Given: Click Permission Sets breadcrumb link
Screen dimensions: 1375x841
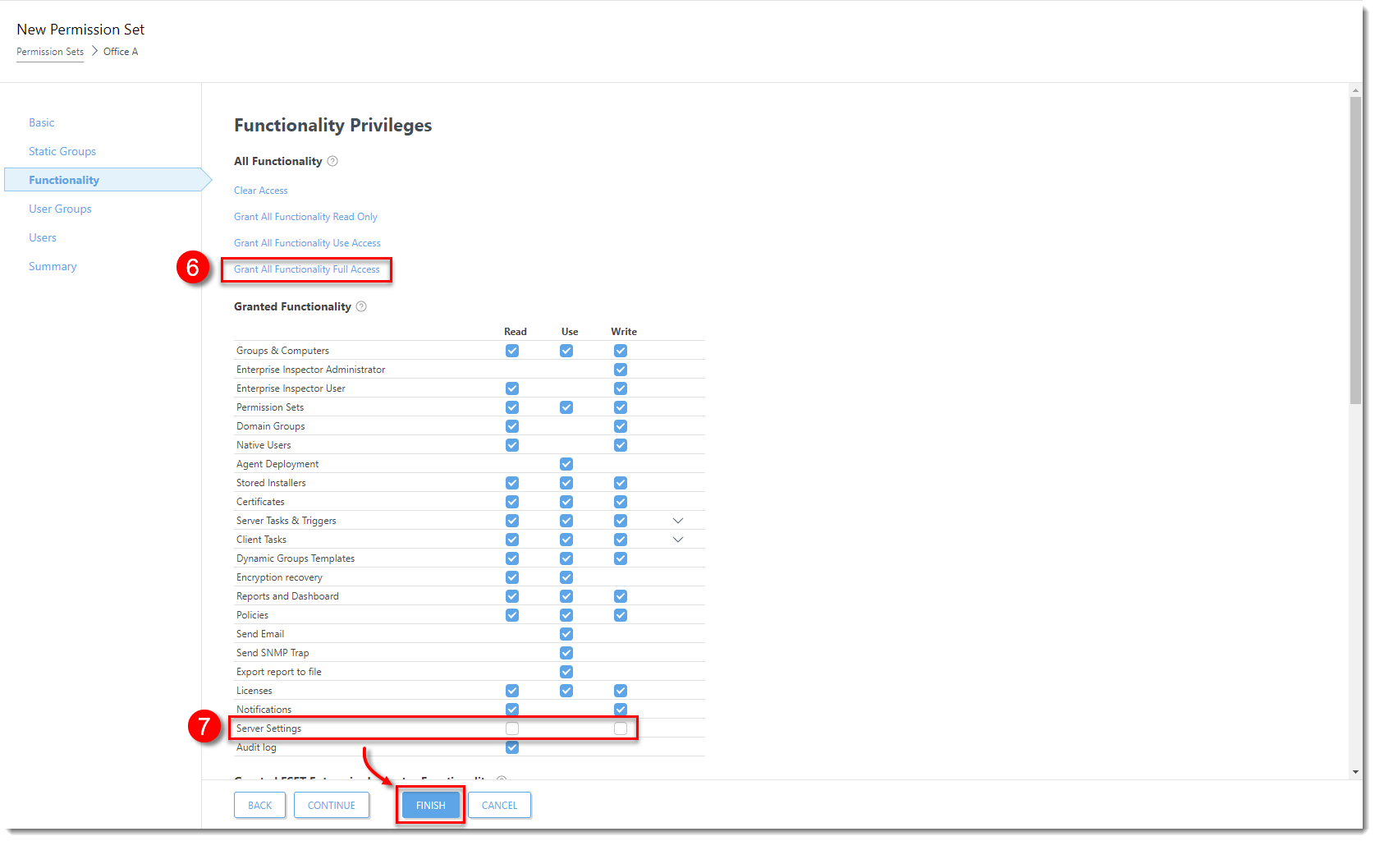Looking at the screenshot, I should 50,52.
